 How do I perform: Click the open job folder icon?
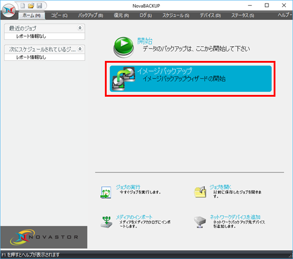pyautogui.click(x=200, y=192)
